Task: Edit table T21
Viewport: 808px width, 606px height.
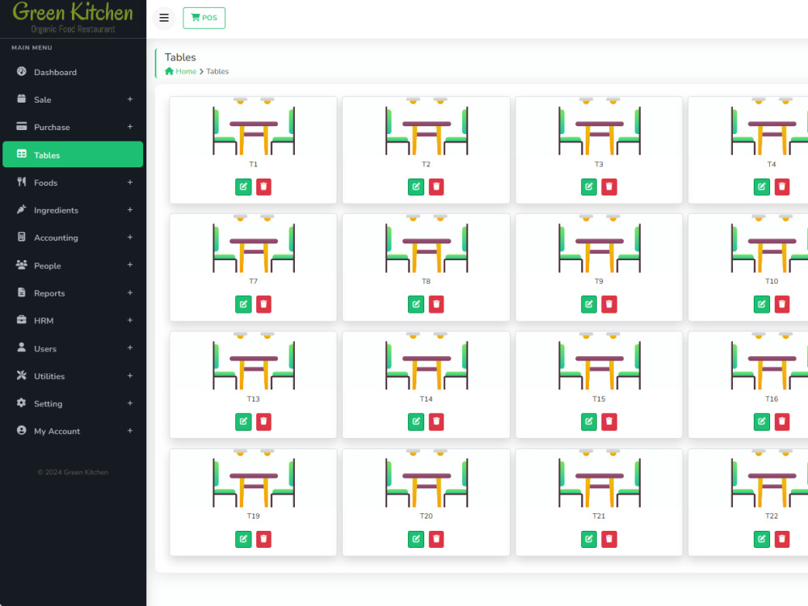Action: tap(589, 539)
